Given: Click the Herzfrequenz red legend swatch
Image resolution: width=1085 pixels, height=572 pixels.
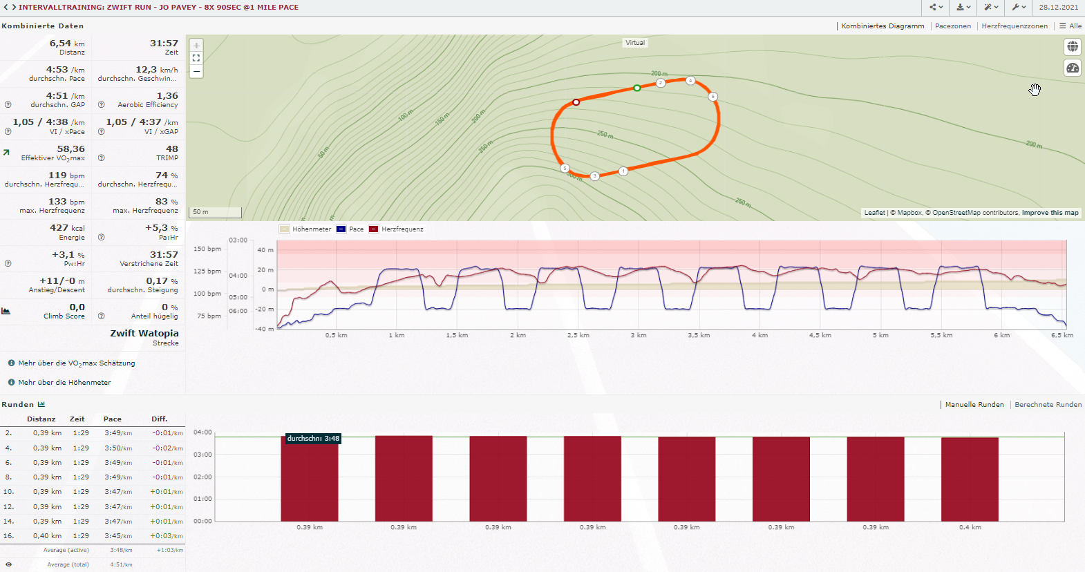Looking at the screenshot, I should [x=374, y=229].
